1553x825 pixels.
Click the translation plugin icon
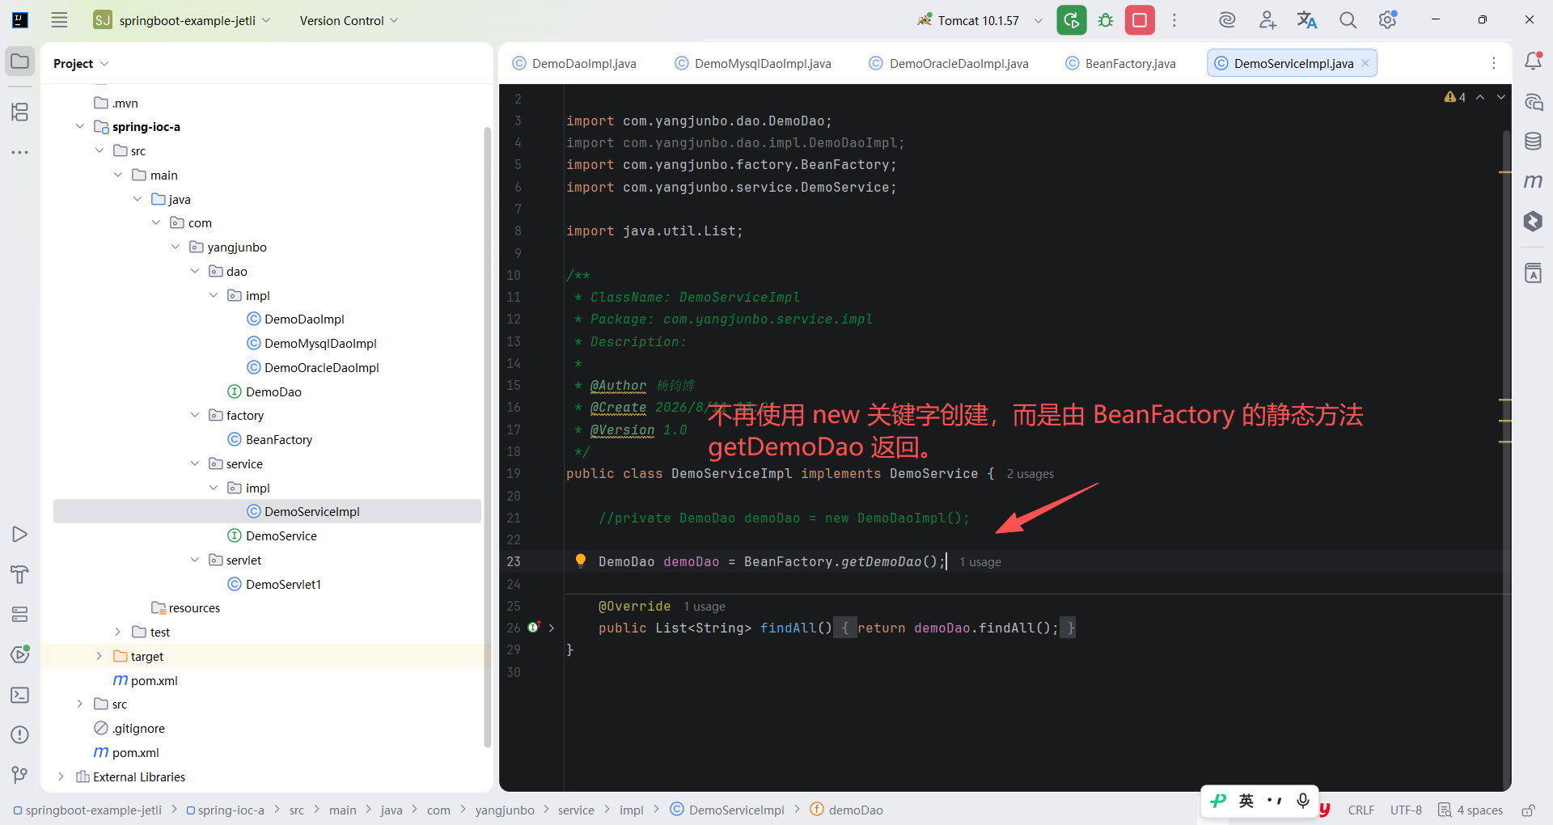click(x=1307, y=20)
